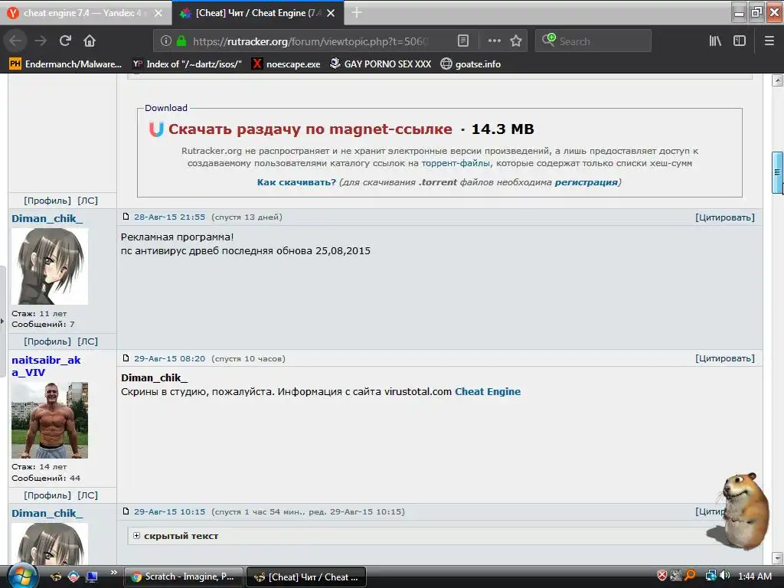Viewport: 784px width, 588px height.
Task: Bookmark this page with the star
Action: point(516,41)
